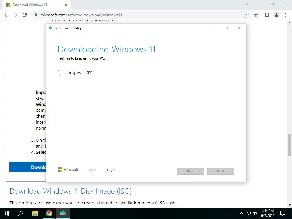Click the blue Download button on the webpage
This screenshot has height=219, width=292.
click(x=28, y=167)
